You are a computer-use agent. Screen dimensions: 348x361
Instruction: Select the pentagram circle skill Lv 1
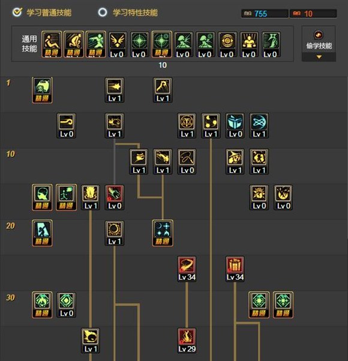coord(187,125)
